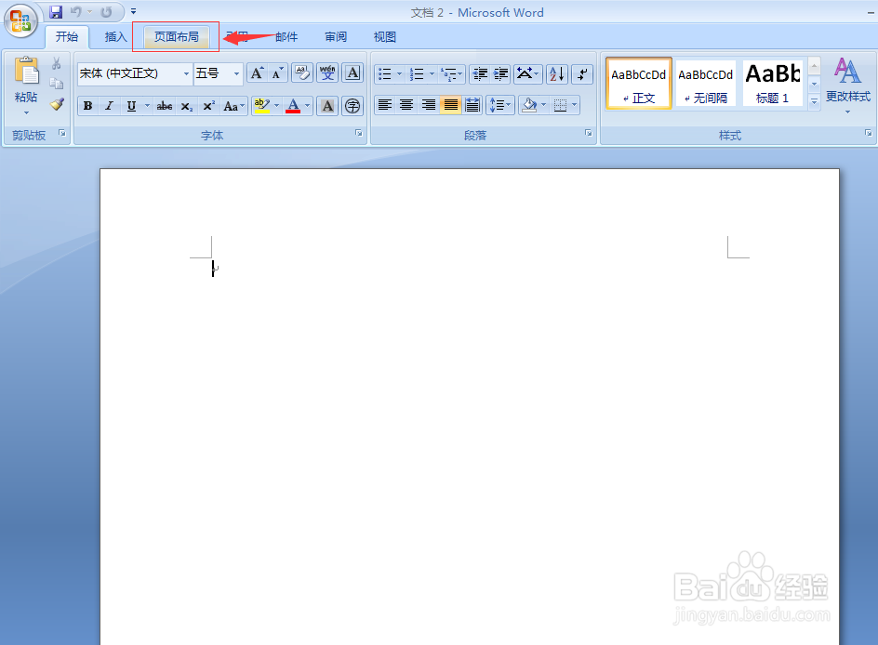Switch to the 插入 tab
This screenshot has height=645, width=878.
116,37
